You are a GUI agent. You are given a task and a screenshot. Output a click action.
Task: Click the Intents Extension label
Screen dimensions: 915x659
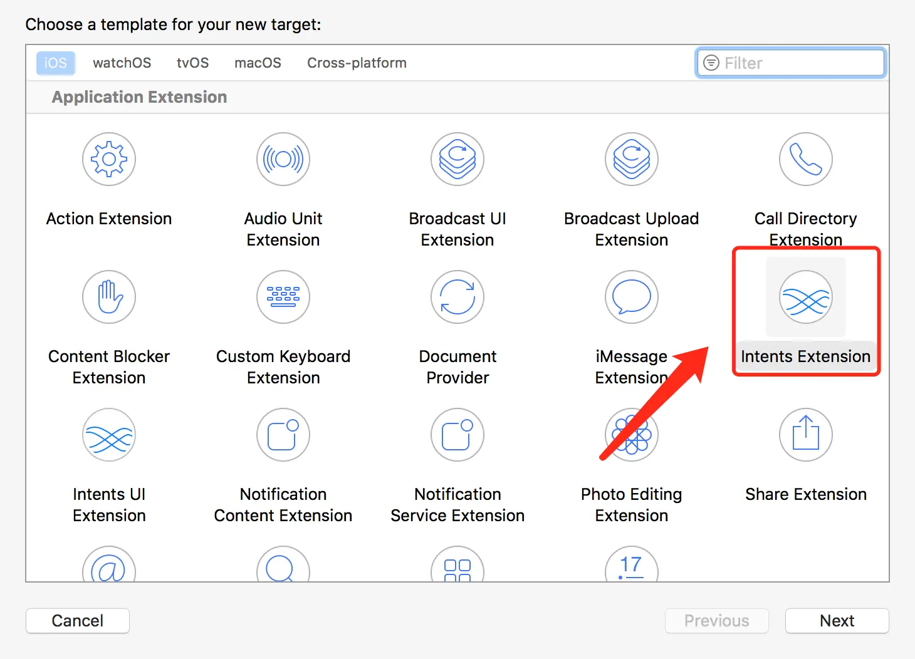click(x=806, y=356)
